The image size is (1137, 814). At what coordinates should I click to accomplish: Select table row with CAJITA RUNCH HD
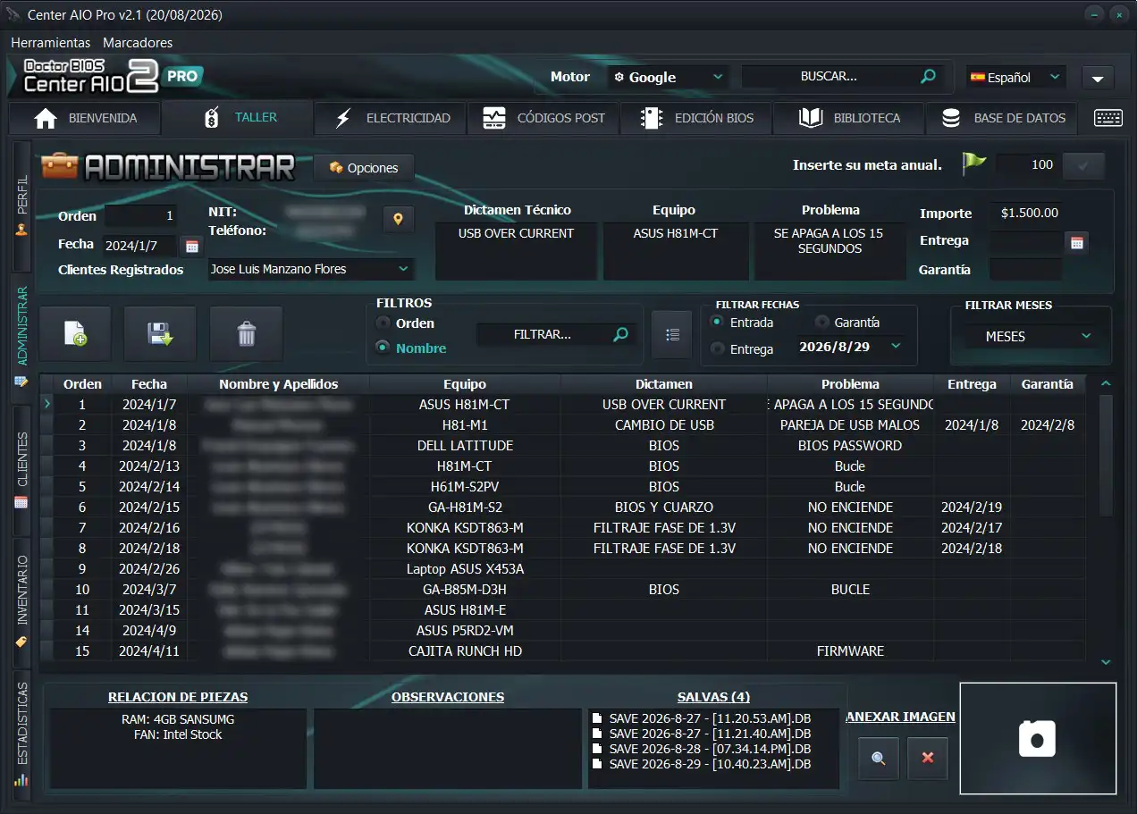[x=569, y=651]
